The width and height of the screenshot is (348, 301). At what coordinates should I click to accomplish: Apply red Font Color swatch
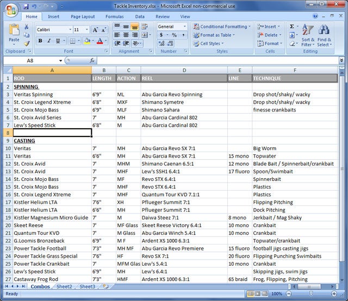100,41
